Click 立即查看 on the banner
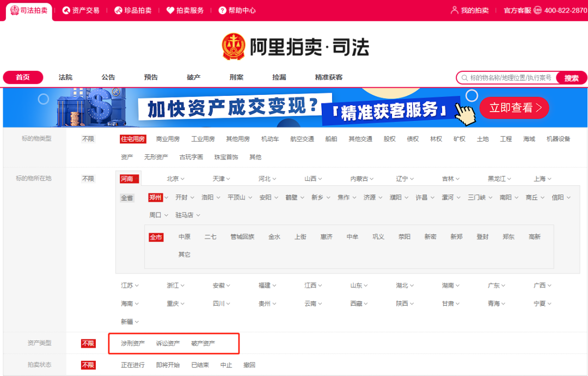Screen dimensions: 588x376 (514, 108)
